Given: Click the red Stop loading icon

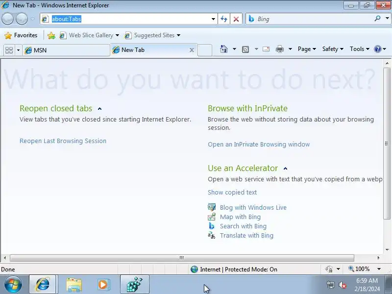Looking at the screenshot, I should coord(236,19).
